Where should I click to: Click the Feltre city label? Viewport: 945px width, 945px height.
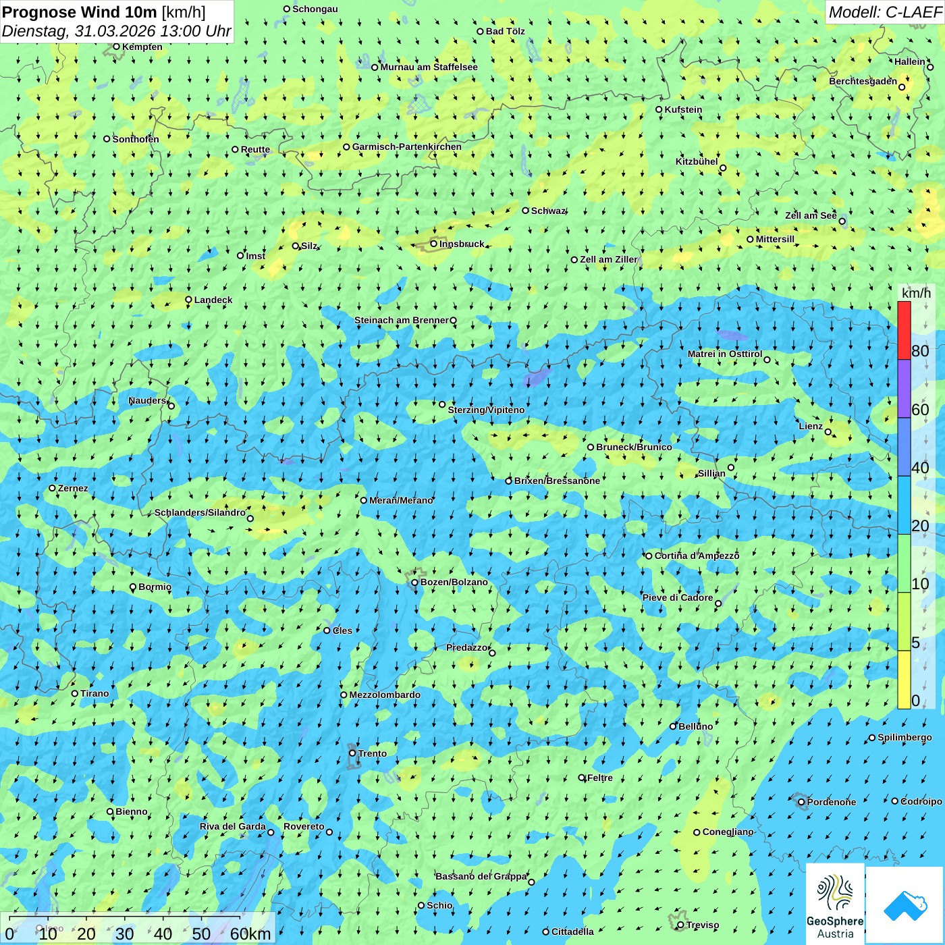coord(600,778)
